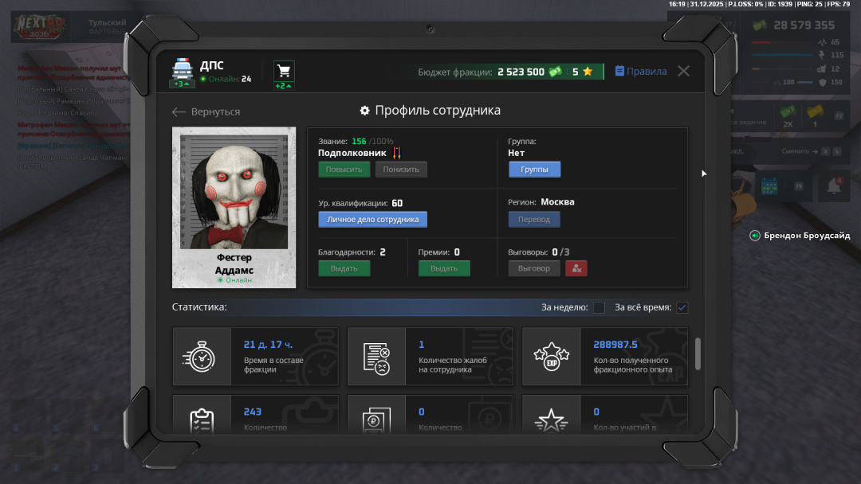Screen dimensions: 861x484
Task: Click Выдать under Благодарности
Action: [344, 268]
